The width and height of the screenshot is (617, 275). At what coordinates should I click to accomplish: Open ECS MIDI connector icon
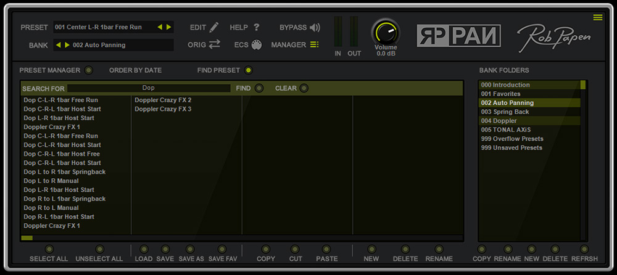point(257,45)
